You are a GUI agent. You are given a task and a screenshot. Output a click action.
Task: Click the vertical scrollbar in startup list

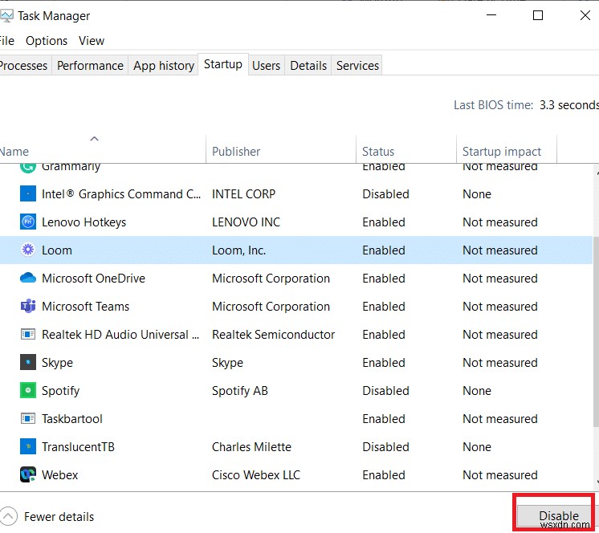pyautogui.click(x=594, y=321)
